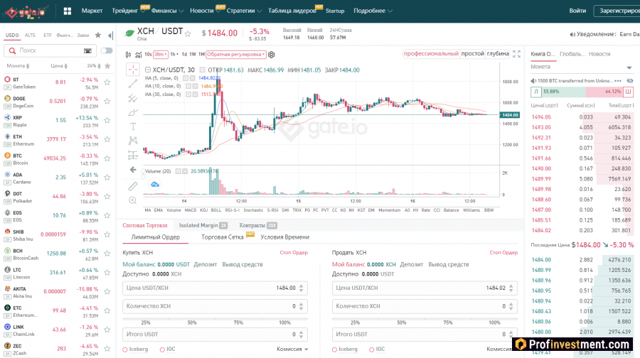Open the 30m interval dropdown
Viewport: 640px width, 358px height.
[x=161, y=54]
